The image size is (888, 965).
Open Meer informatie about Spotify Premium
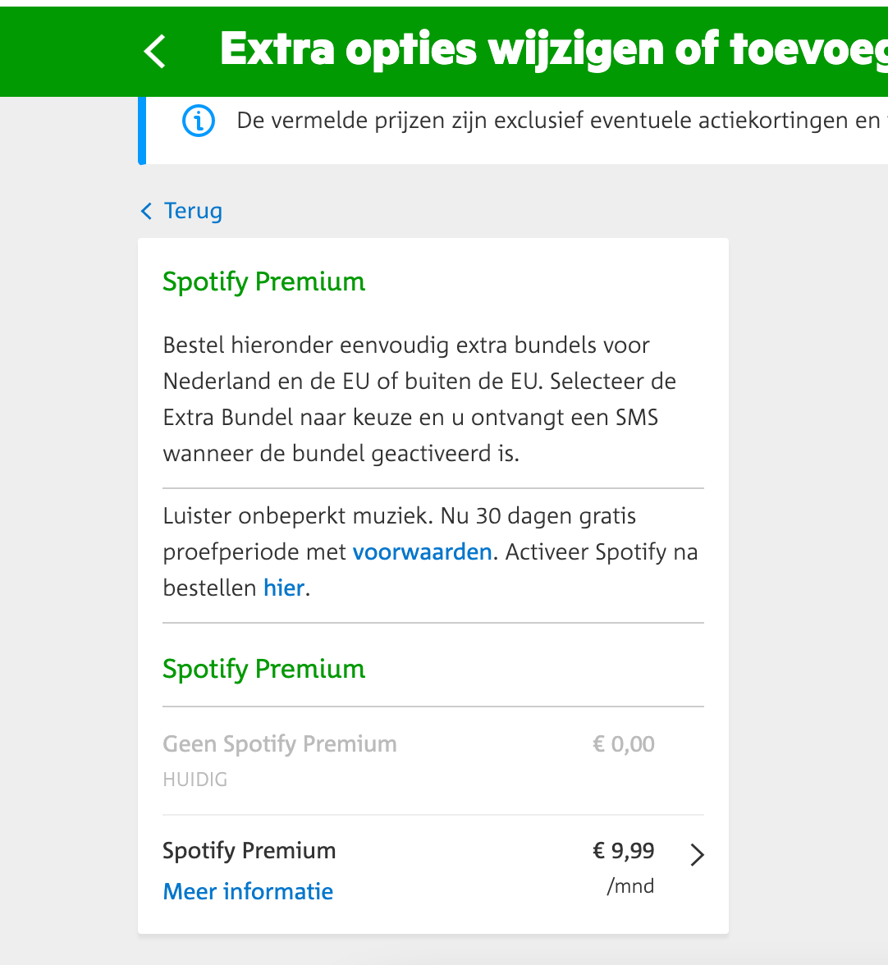point(248,891)
